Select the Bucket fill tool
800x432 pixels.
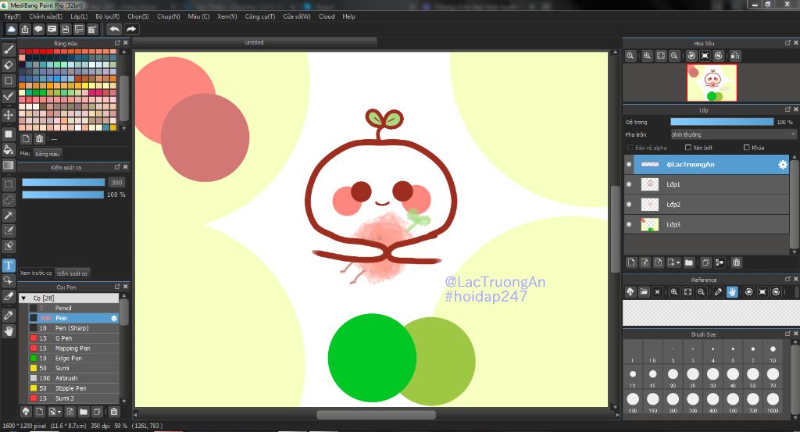click(x=8, y=149)
